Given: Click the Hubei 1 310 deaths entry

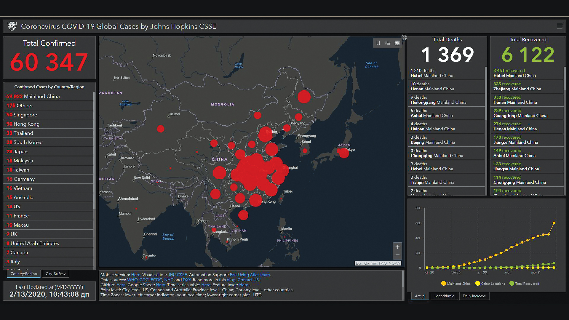Looking at the screenshot, I should click(x=446, y=73).
